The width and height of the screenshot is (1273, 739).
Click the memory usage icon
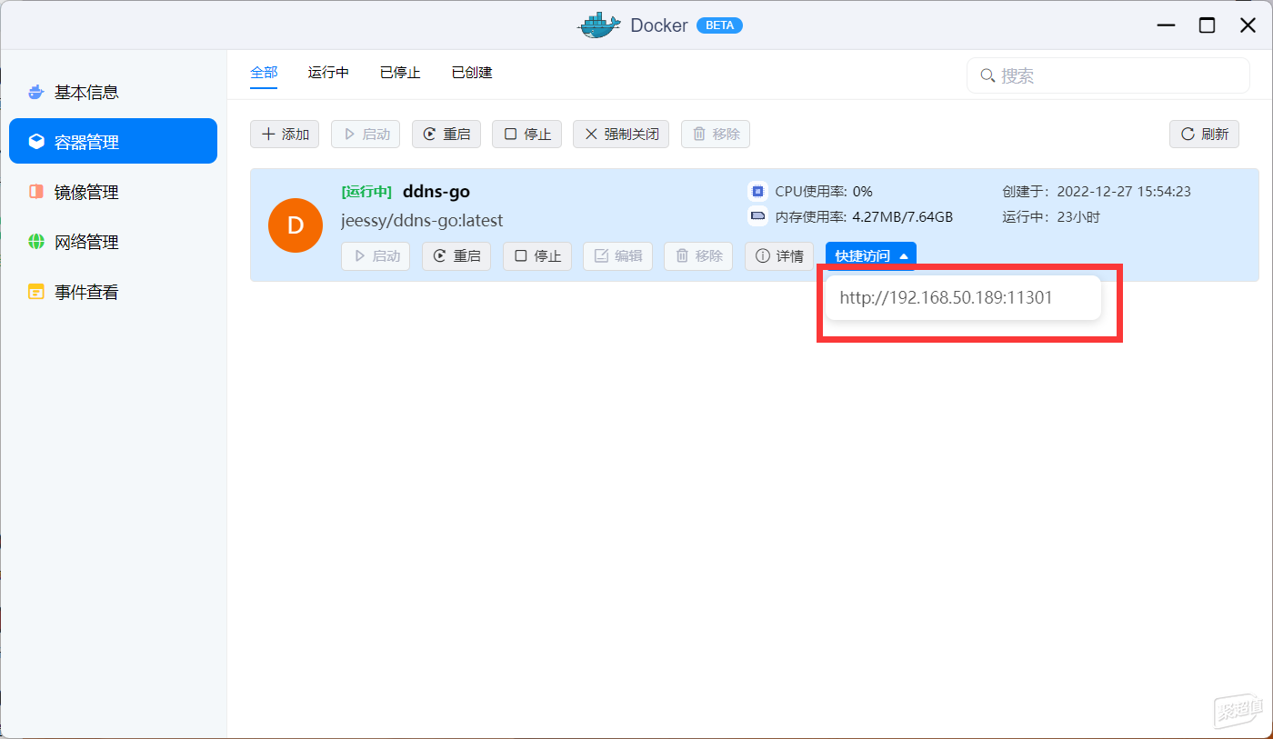coord(757,216)
